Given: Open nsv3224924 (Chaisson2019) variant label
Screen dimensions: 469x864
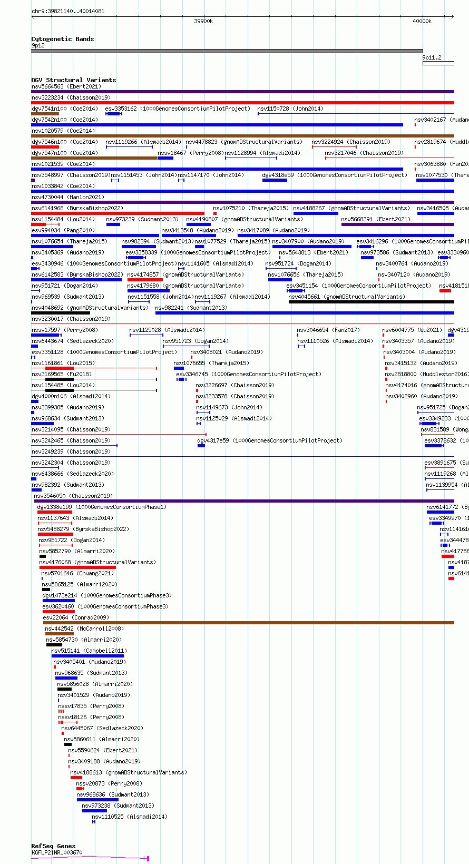Looking at the screenshot, I should (x=351, y=142).
